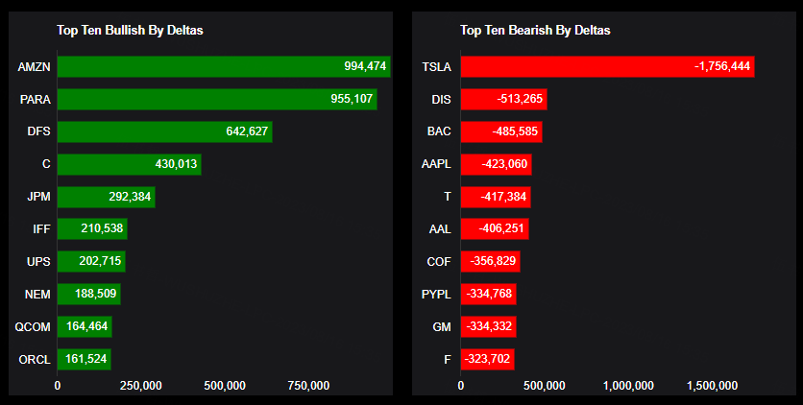Click the BAC bar showing -485,585
This screenshot has height=405, width=803.
click(501, 131)
